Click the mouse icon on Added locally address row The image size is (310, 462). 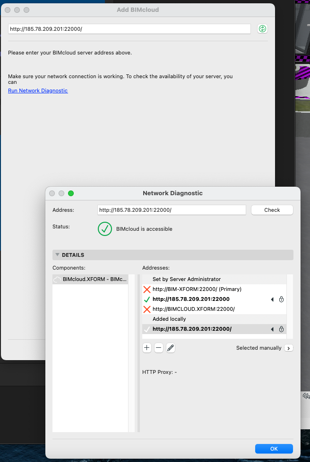pyautogui.click(x=281, y=329)
